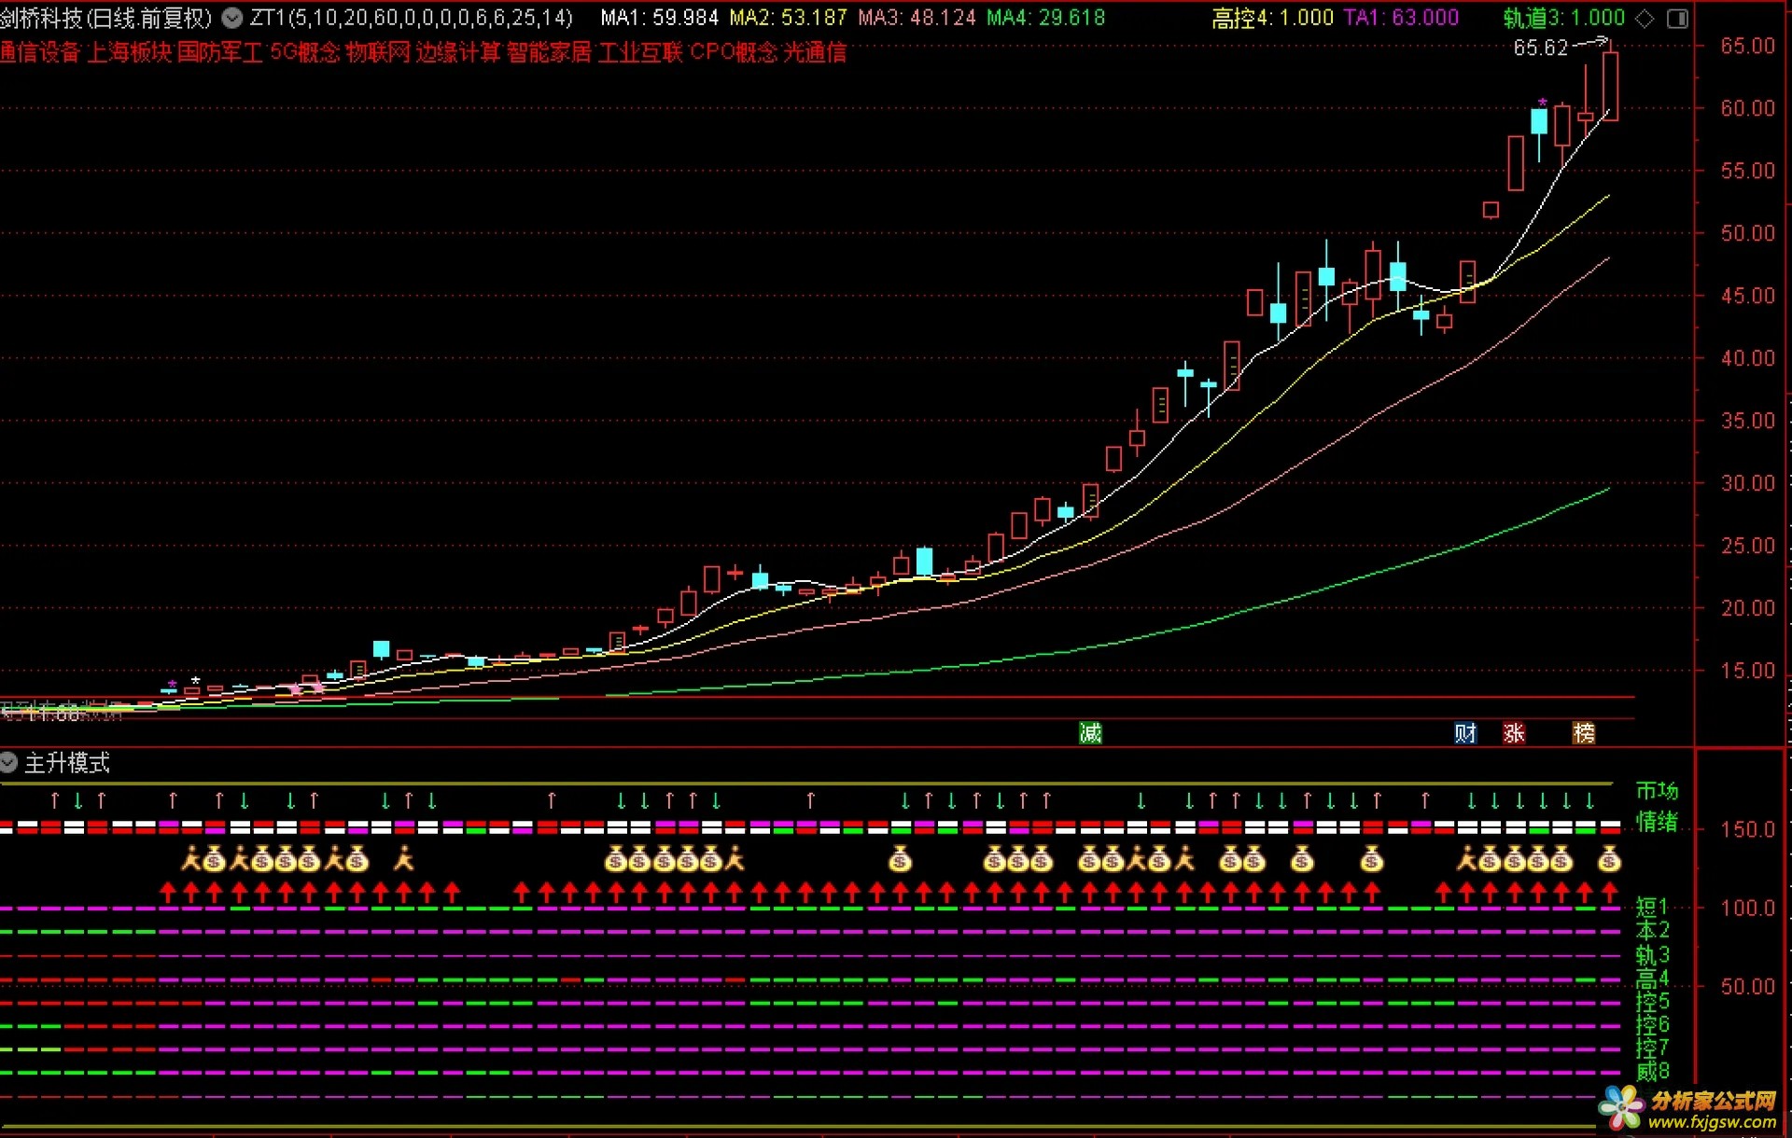Click the 主升模式 indicator title

point(67,763)
